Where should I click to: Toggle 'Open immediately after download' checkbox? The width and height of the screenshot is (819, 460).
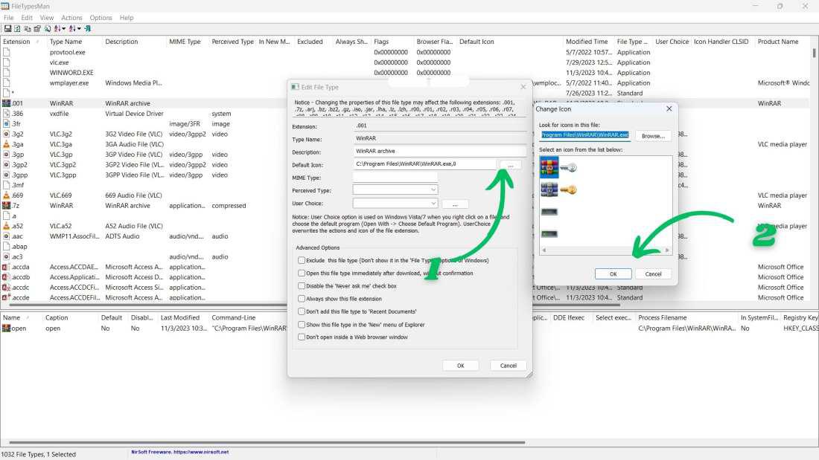click(x=302, y=273)
